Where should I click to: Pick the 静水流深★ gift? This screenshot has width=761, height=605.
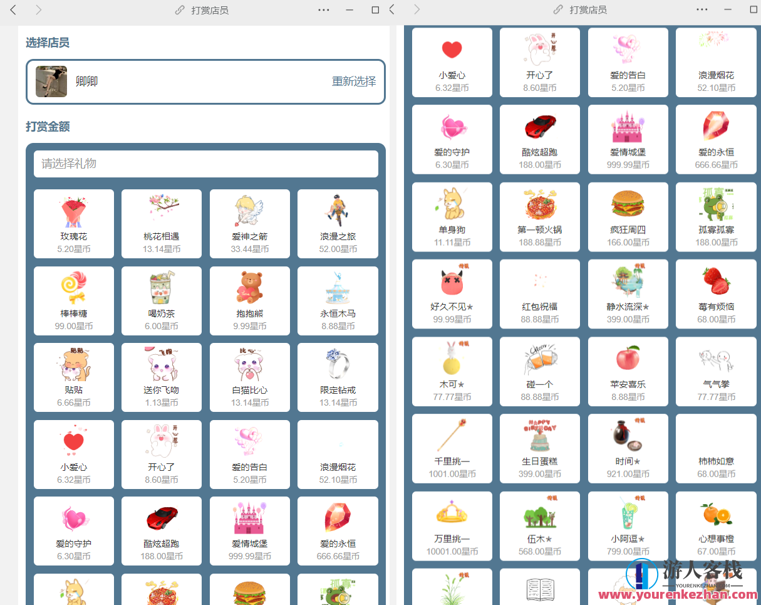628,294
